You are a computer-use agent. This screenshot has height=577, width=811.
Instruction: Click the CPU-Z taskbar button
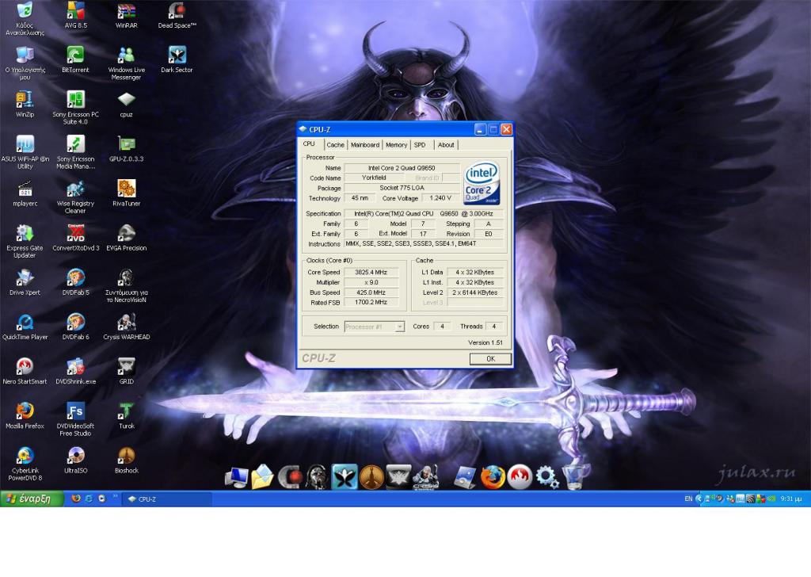[168, 499]
